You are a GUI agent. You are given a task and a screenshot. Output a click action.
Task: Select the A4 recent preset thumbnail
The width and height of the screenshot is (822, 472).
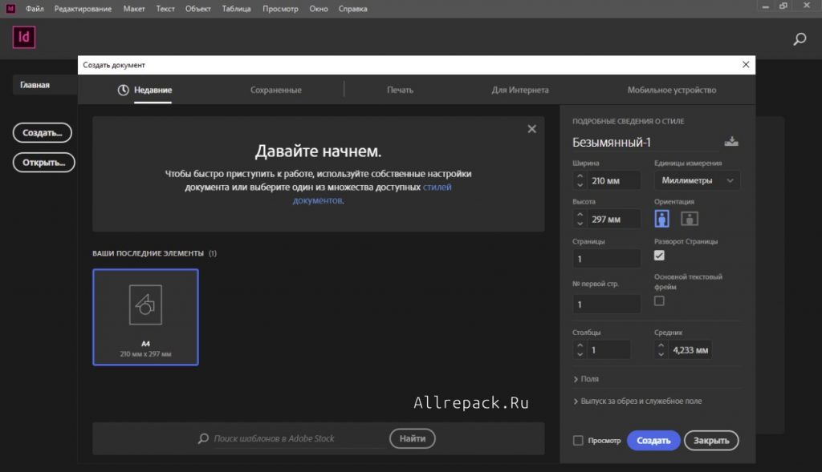pos(145,317)
